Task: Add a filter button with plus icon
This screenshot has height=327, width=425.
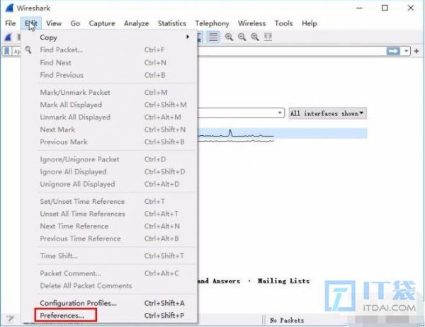Action: 416,51
